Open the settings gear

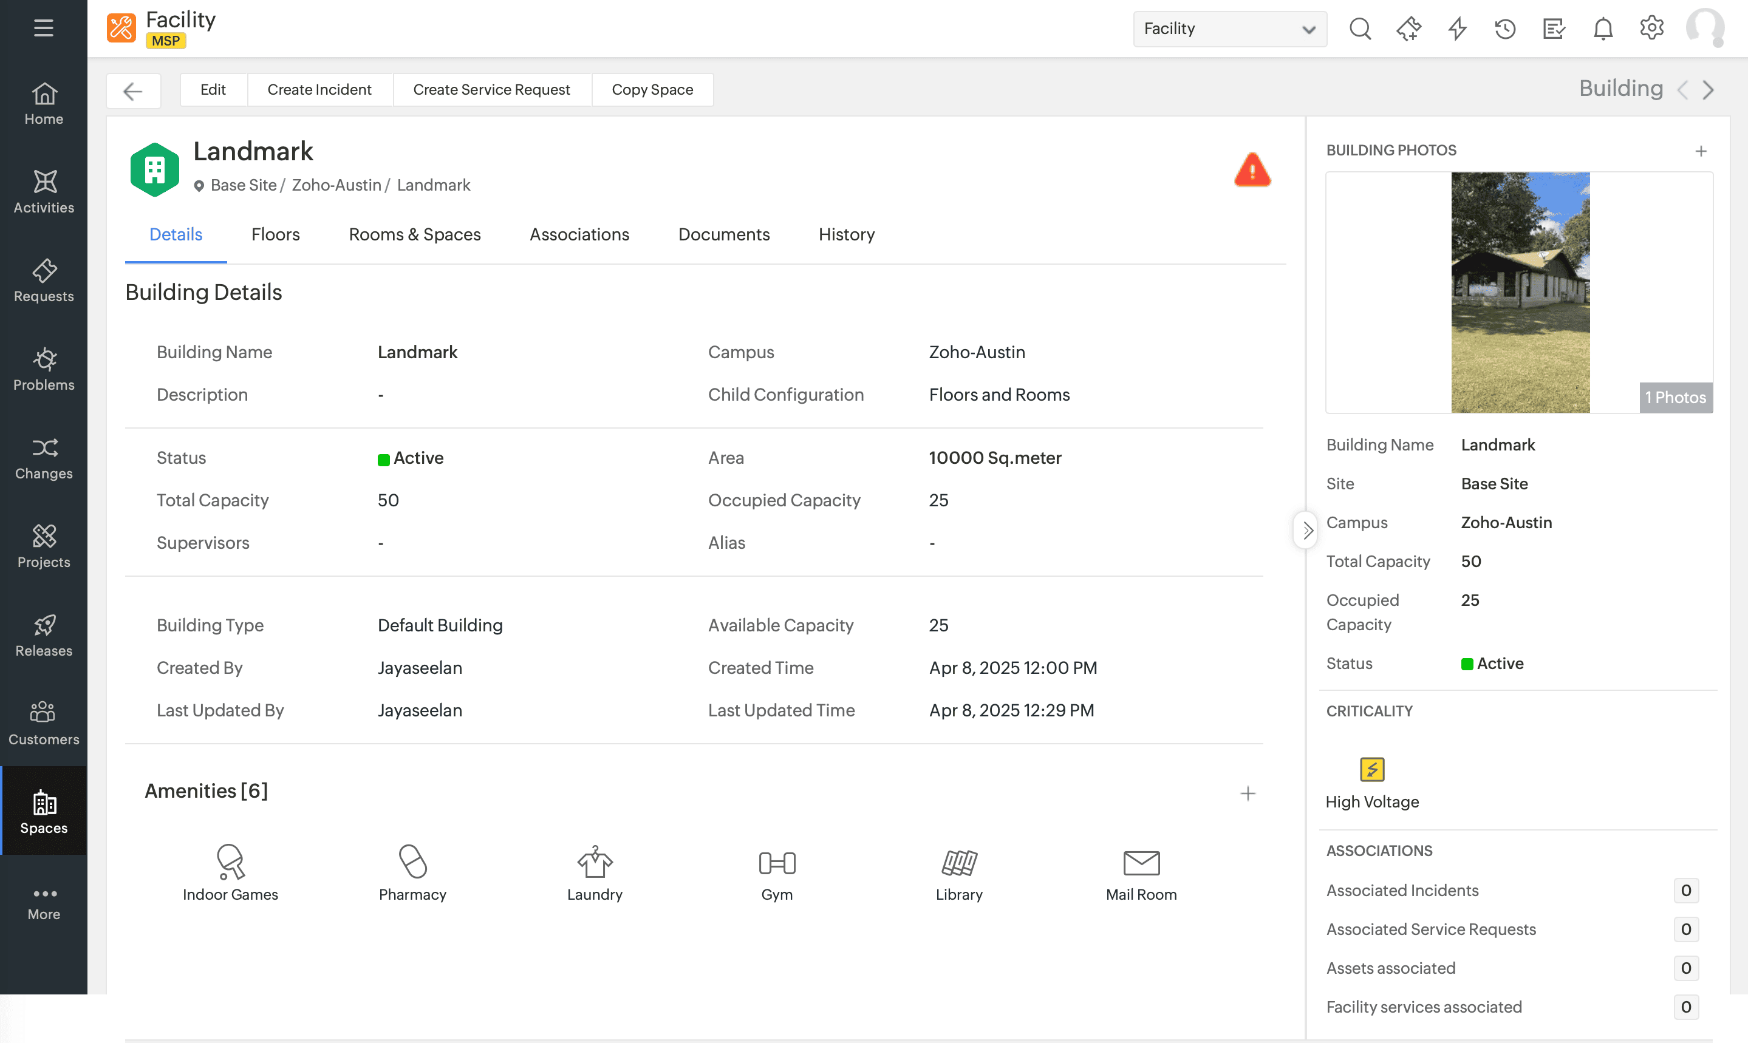(x=1651, y=29)
